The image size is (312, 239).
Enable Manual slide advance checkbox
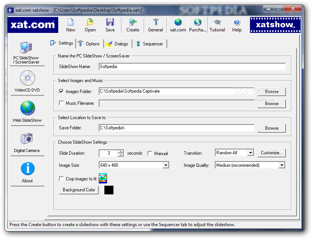pyautogui.click(x=150, y=153)
